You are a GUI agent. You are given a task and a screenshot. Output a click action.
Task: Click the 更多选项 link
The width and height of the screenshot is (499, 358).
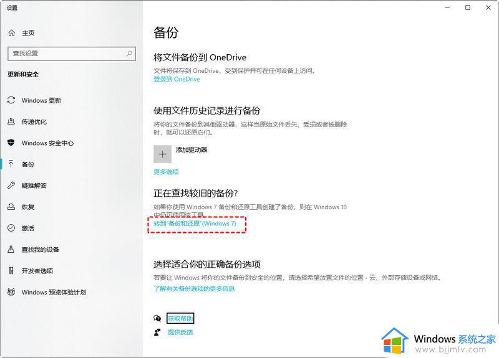pos(166,172)
